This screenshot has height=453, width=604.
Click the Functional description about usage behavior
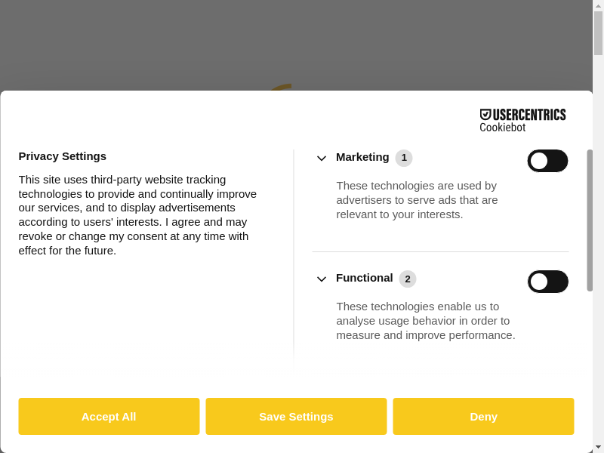pyautogui.click(x=426, y=321)
